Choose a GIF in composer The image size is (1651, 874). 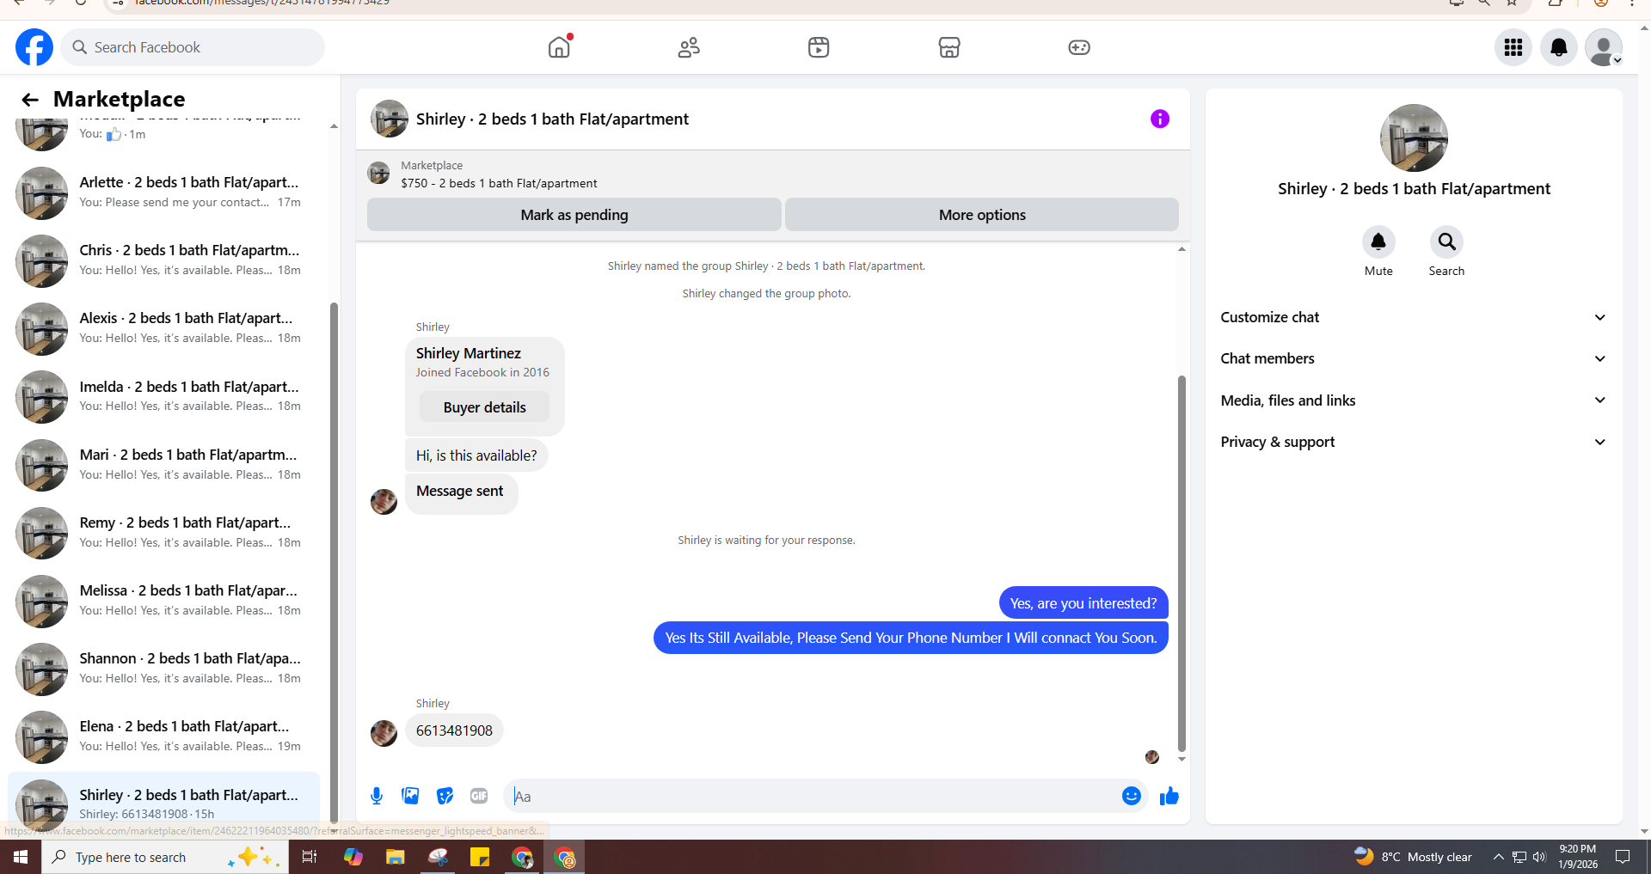point(479,796)
